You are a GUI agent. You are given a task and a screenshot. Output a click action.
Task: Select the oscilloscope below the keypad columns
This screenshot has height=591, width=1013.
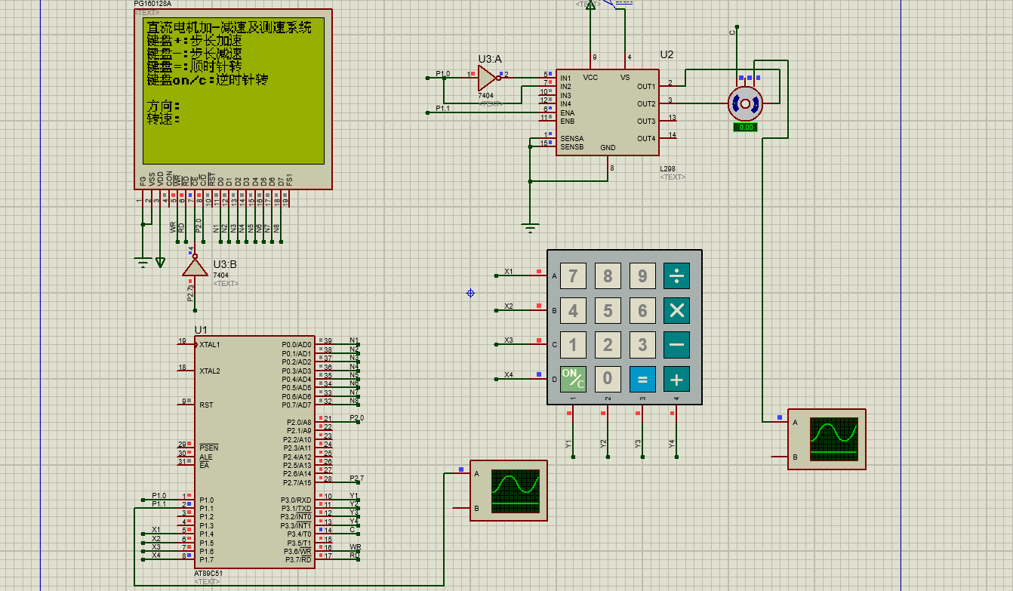[x=508, y=490]
